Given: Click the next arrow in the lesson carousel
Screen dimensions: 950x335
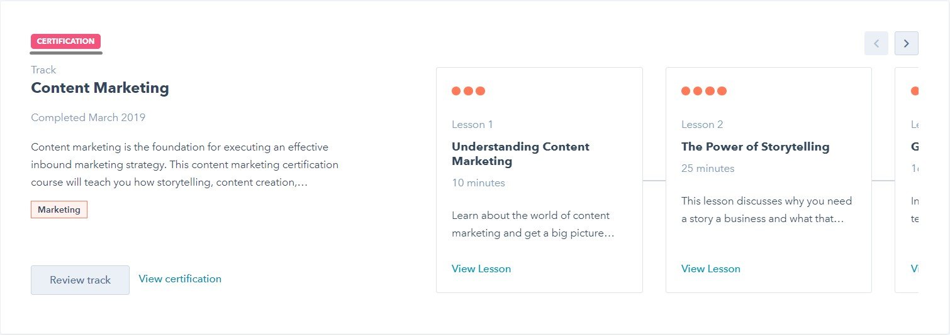Looking at the screenshot, I should tap(906, 43).
